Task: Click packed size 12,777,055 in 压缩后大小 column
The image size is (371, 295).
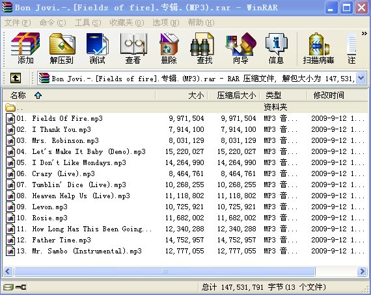Action: 237,251
